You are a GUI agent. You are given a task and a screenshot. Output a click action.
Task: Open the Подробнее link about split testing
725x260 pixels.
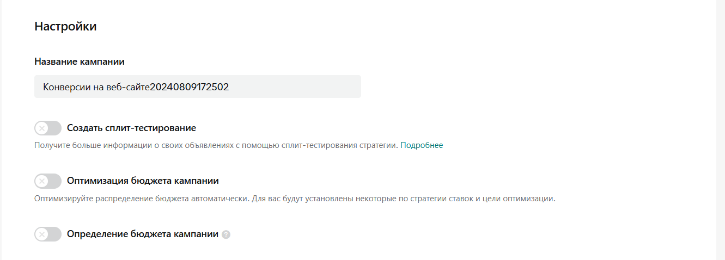click(x=422, y=145)
